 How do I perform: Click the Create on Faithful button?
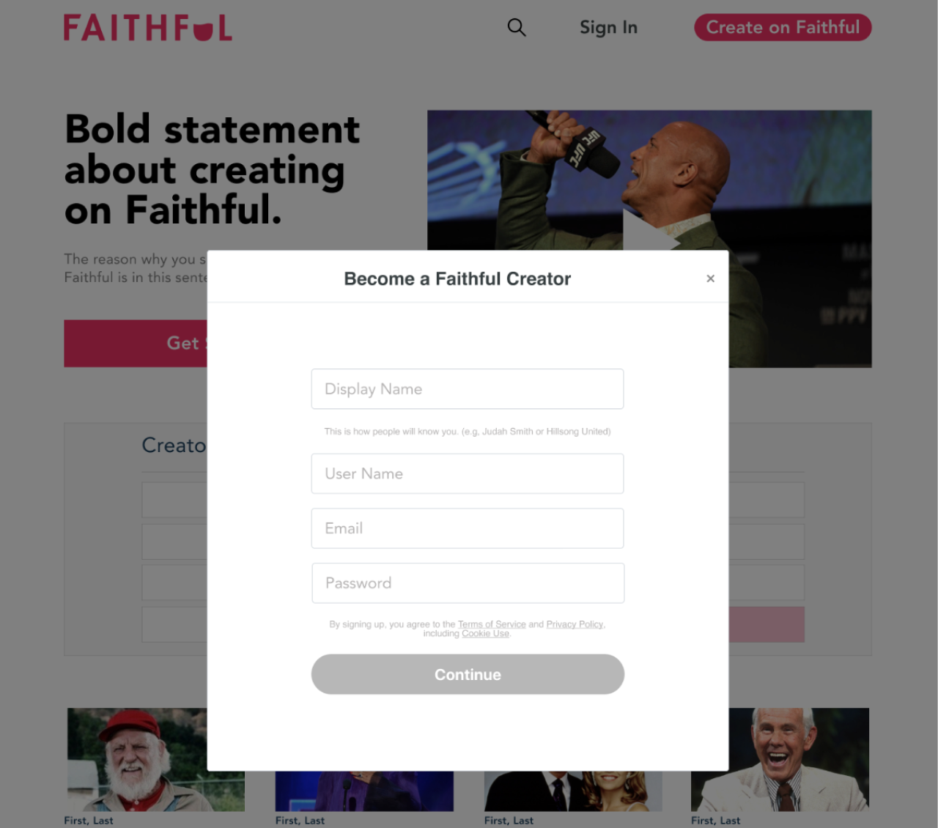tap(783, 28)
